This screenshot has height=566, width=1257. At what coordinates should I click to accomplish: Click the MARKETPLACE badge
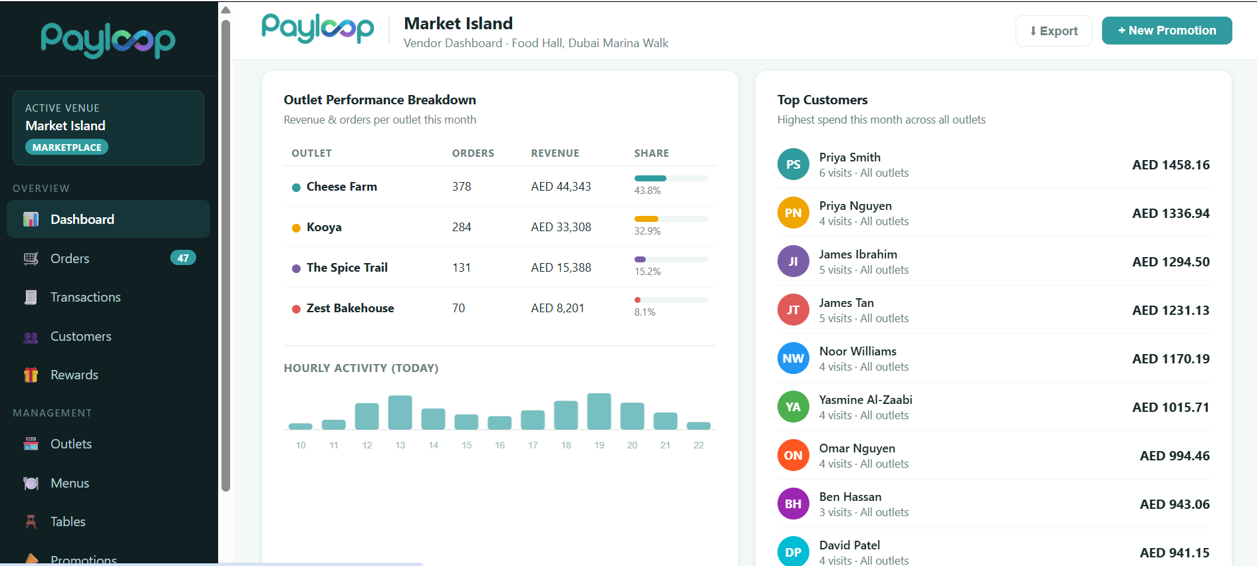(67, 147)
